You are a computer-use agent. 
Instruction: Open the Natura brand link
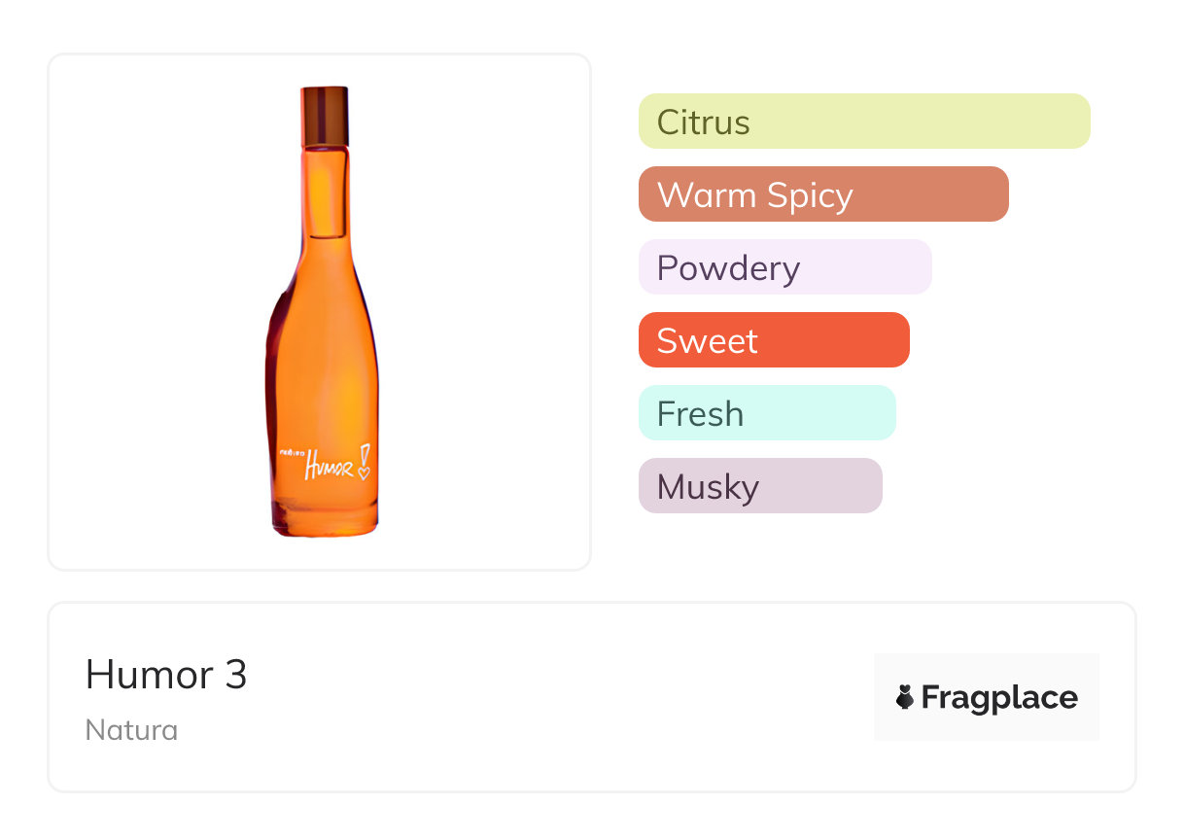pyautogui.click(x=131, y=730)
